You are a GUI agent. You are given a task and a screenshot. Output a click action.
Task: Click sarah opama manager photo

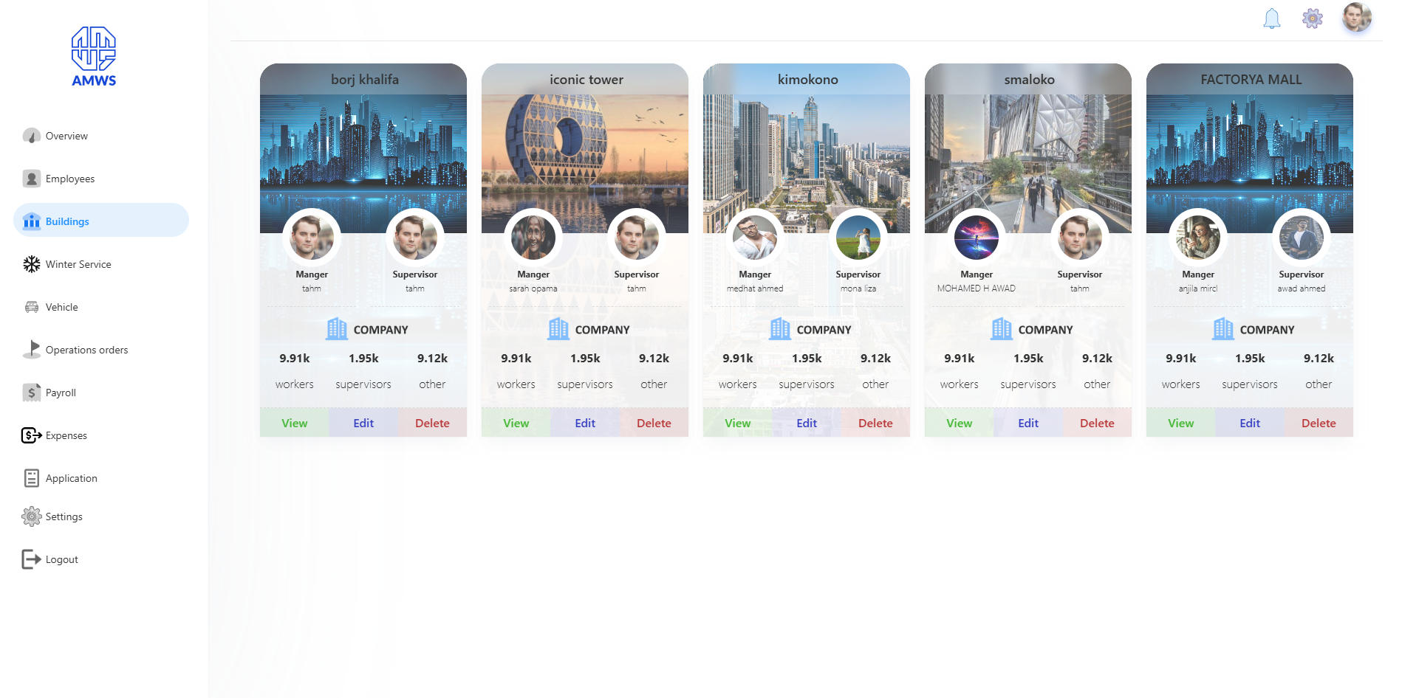click(533, 238)
